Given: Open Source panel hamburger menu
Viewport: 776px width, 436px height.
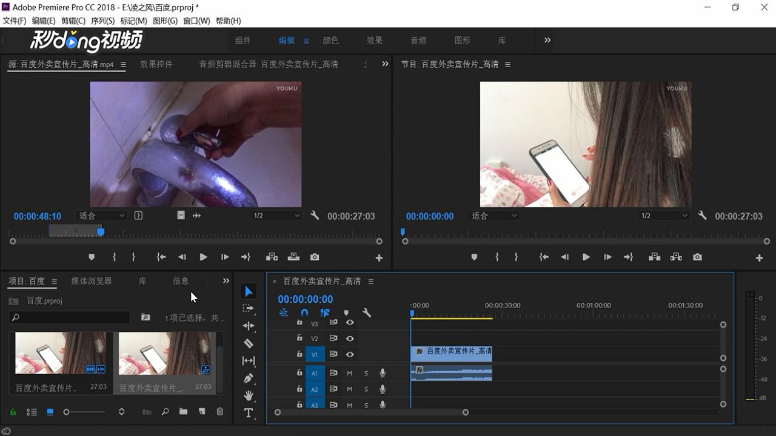Looking at the screenshot, I should (x=123, y=64).
